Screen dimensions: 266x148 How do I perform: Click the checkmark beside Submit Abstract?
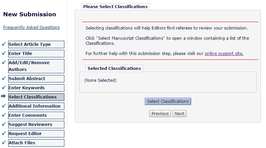click(4, 78)
